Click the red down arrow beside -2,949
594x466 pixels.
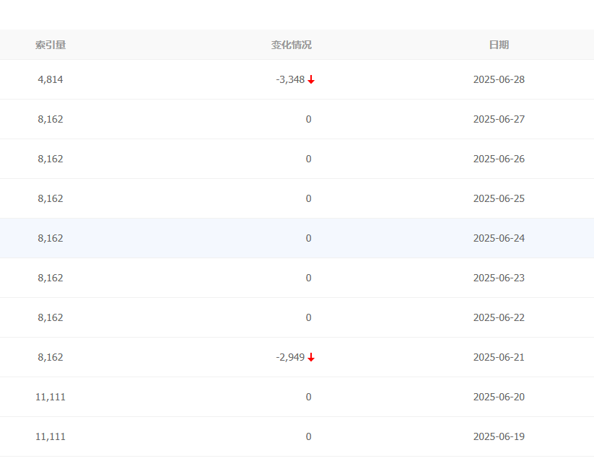tap(311, 357)
